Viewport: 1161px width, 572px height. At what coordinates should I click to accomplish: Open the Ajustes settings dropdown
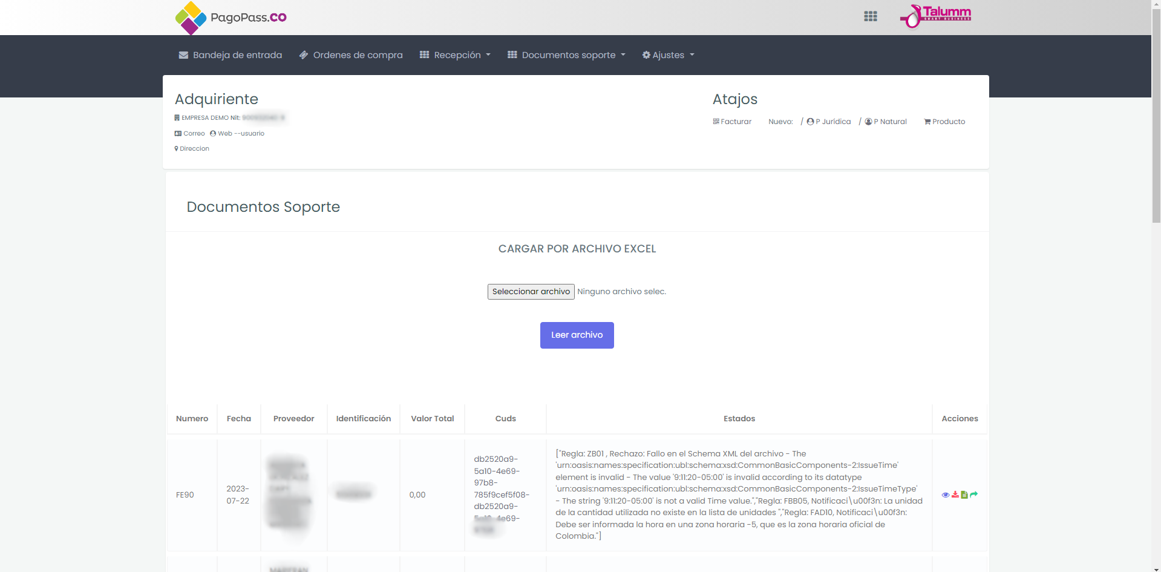click(668, 55)
